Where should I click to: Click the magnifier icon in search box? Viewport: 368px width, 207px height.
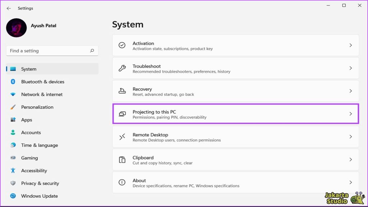(x=92, y=51)
